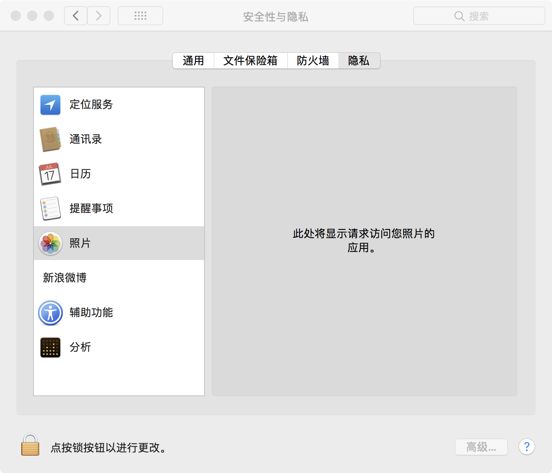Go back with the left arrow button
552x473 pixels.
click(x=76, y=16)
